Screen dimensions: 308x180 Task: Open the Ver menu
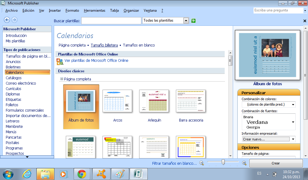[x=42, y=10]
